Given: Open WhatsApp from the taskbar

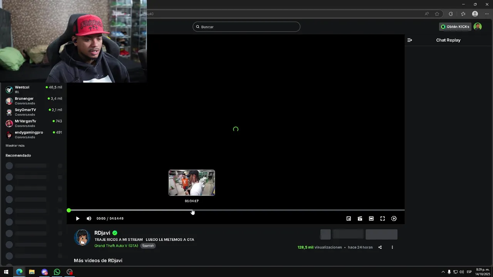Looking at the screenshot, I should tap(57, 272).
